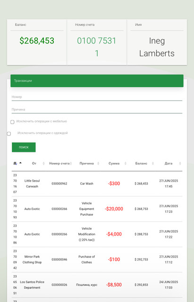Click the Баланс card showing $268,453
The height and width of the screenshot is (302, 194).
click(37, 42)
